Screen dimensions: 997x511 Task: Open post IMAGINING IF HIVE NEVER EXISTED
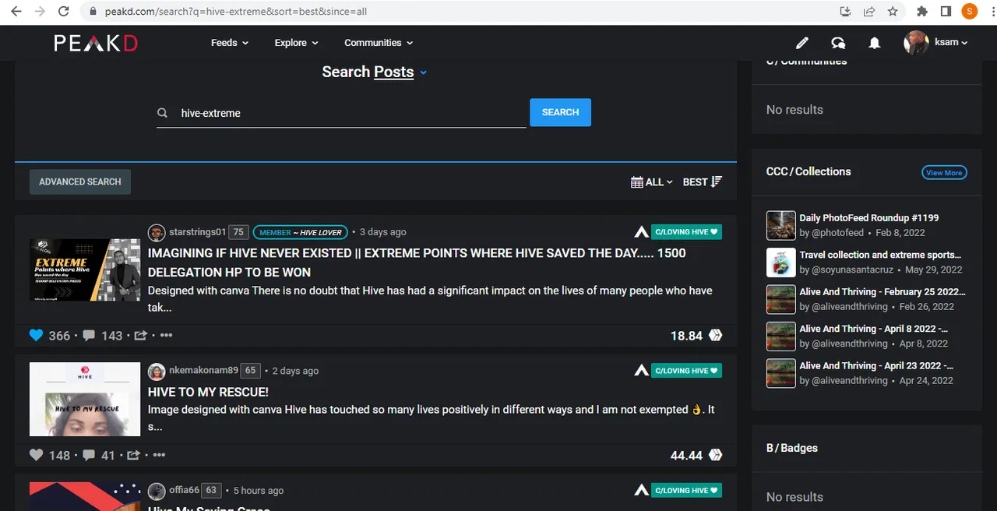click(417, 263)
